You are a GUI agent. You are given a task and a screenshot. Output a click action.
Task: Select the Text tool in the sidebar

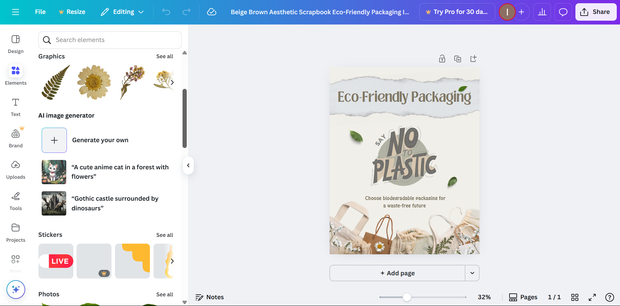click(16, 107)
